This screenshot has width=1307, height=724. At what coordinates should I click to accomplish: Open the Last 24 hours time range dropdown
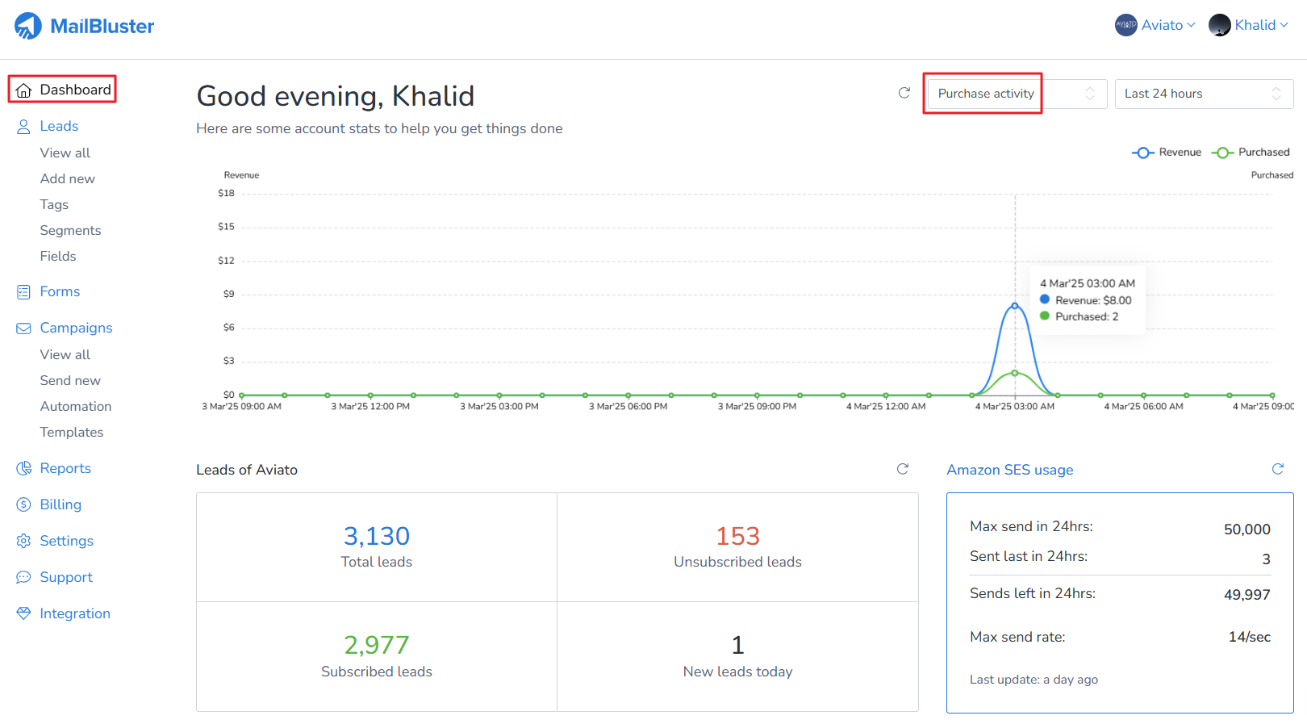1203,94
